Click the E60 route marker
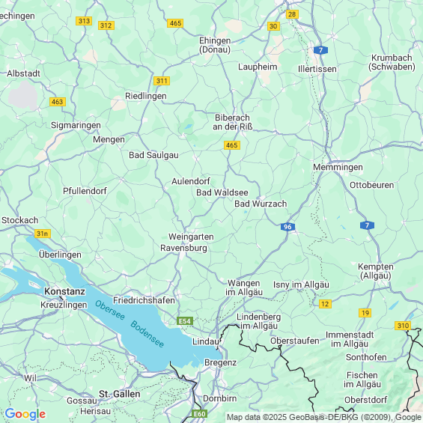423x423 pixels. [x=199, y=414]
